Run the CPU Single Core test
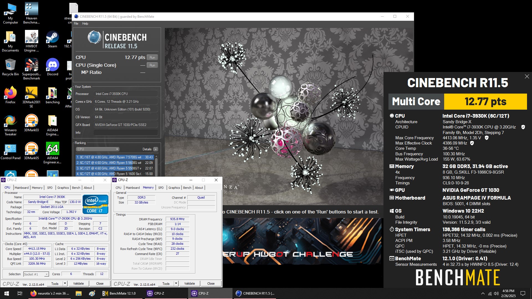Image resolution: width=532 pixels, height=299 pixels. (x=152, y=65)
